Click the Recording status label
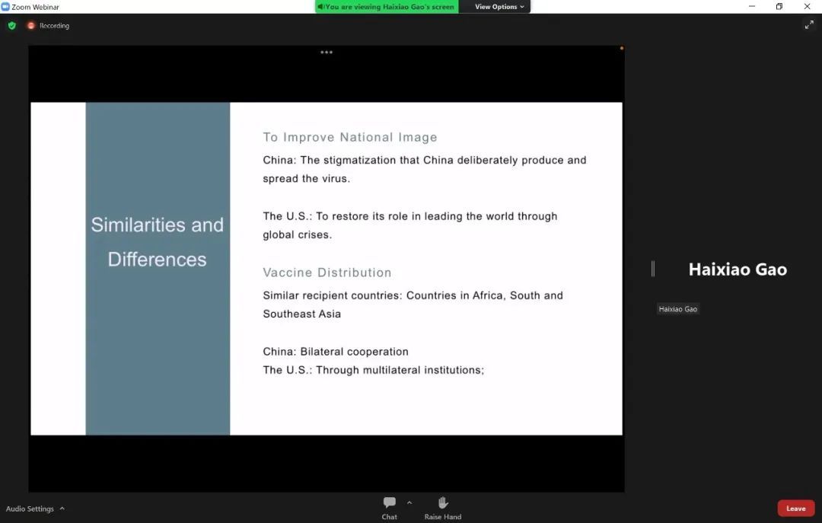The height and width of the screenshot is (523, 822). point(54,26)
